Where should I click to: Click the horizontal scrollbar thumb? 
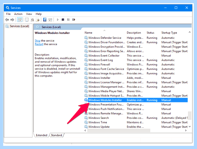119,130
